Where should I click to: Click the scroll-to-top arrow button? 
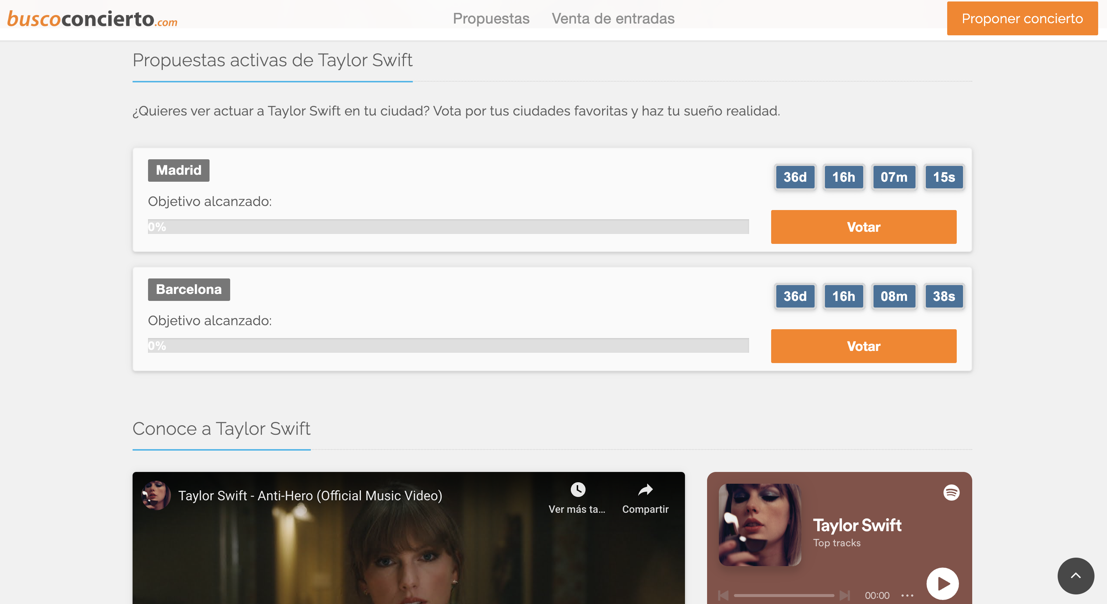coord(1075,576)
